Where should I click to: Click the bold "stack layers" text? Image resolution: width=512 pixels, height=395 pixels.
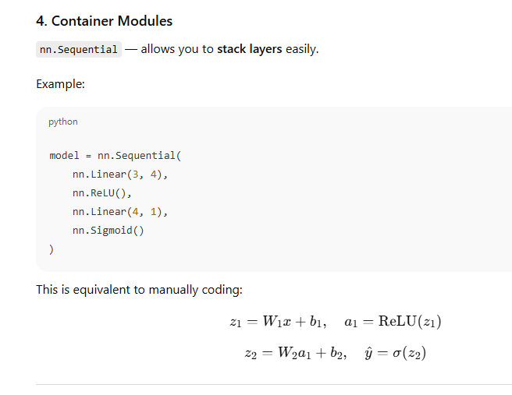coord(250,49)
